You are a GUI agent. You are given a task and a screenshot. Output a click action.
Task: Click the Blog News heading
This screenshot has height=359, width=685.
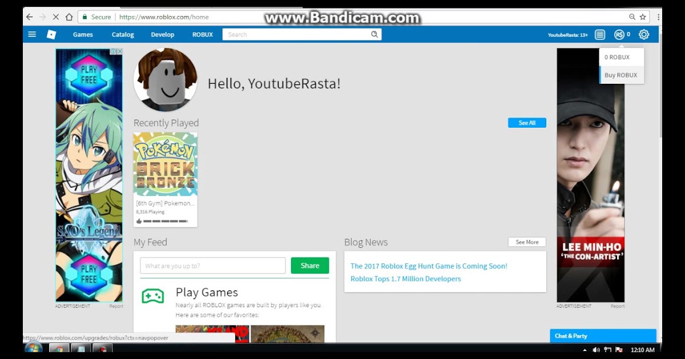coord(366,242)
